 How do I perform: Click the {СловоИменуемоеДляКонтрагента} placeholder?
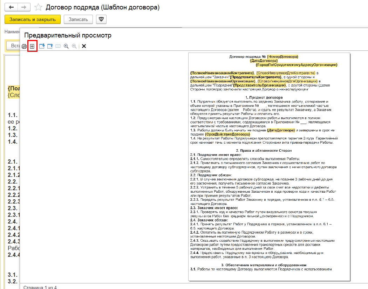click(286, 73)
